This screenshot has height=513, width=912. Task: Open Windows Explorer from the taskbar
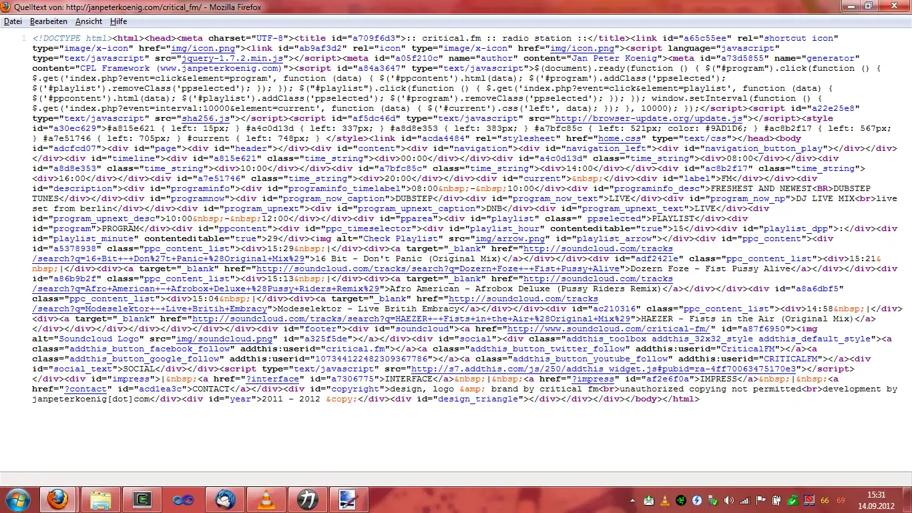[101, 499]
